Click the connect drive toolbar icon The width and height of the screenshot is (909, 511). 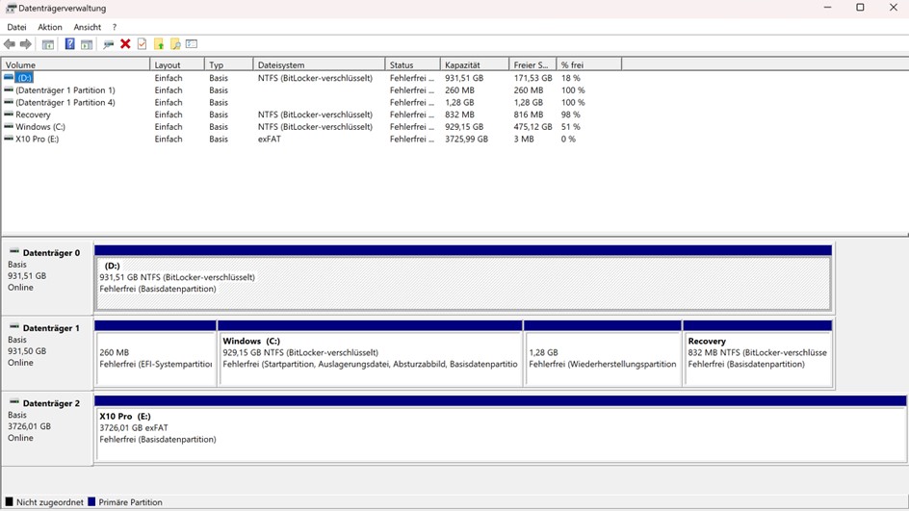(109, 44)
